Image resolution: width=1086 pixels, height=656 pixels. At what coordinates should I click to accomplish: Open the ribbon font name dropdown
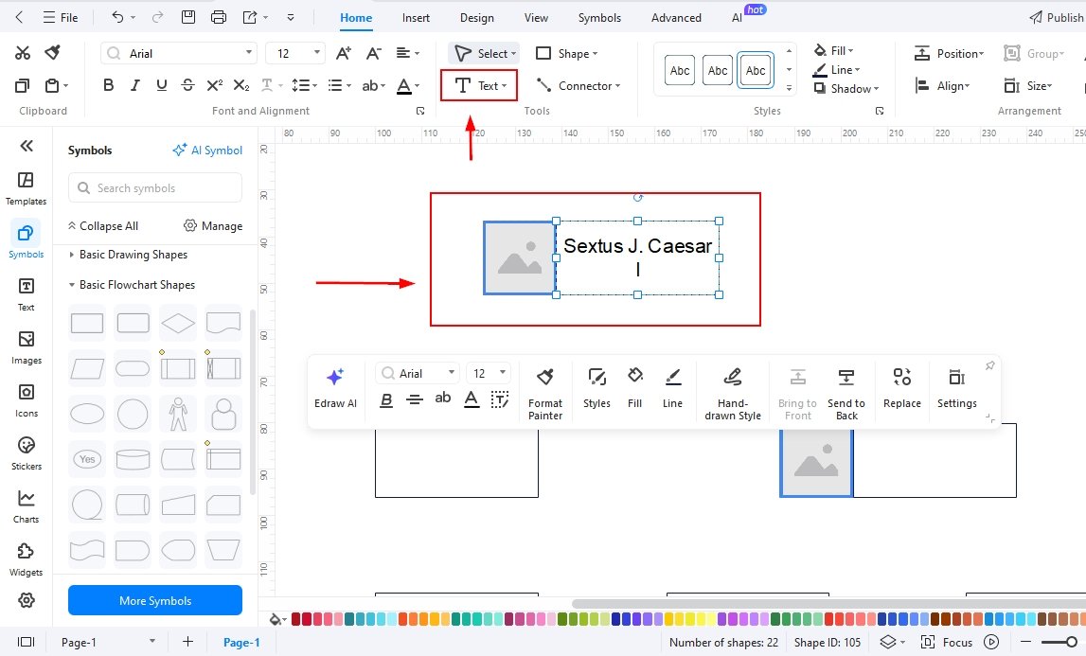(x=249, y=53)
